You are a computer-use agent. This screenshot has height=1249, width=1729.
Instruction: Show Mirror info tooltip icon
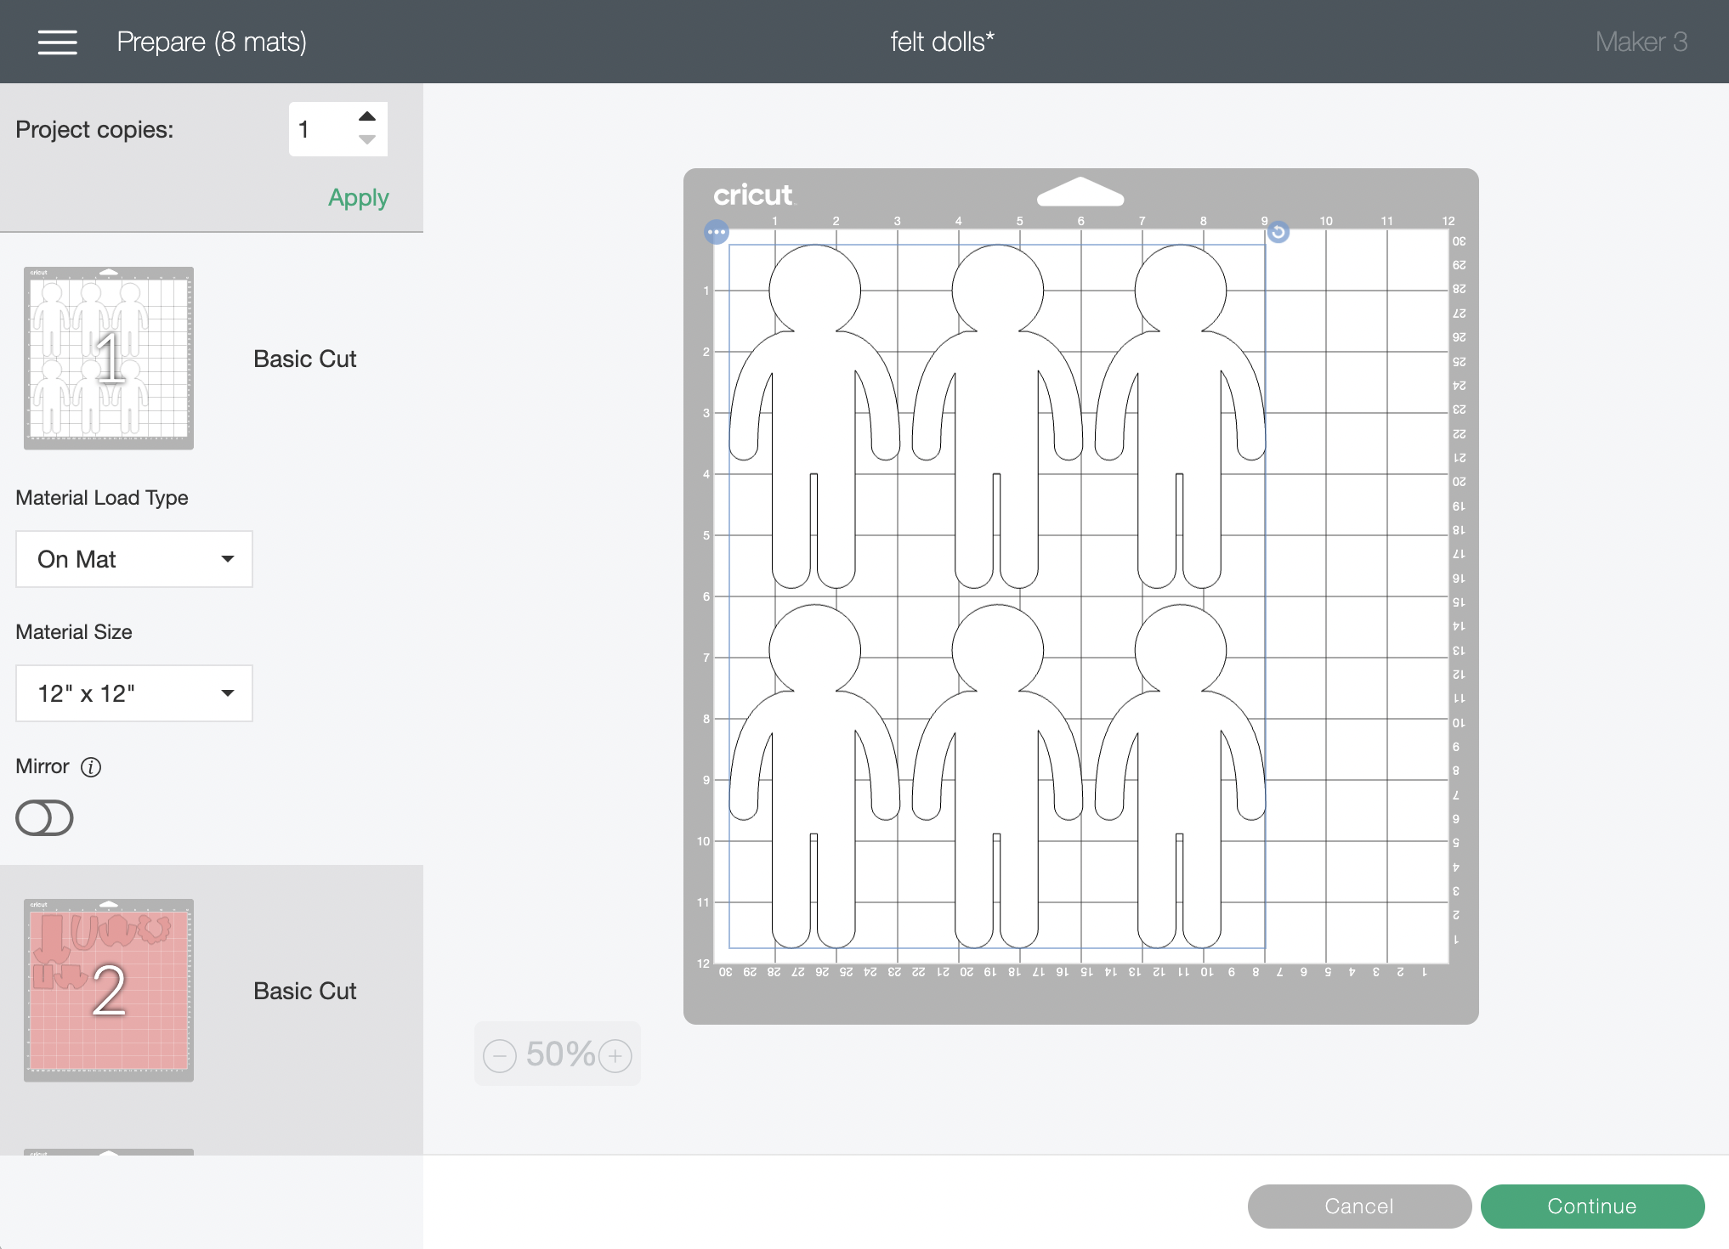pyautogui.click(x=91, y=767)
